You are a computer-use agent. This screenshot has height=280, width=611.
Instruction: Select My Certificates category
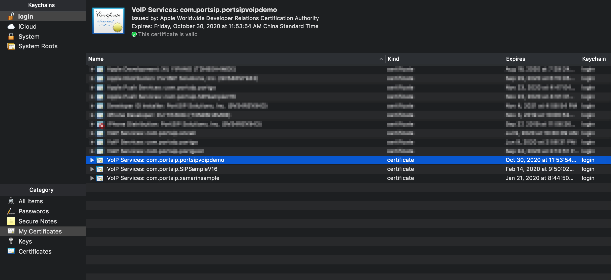click(x=40, y=231)
